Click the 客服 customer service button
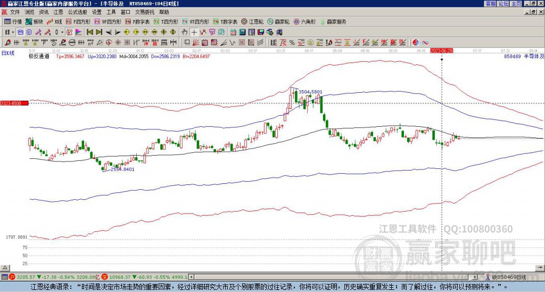This screenshot has width=545, height=292. point(490,4)
